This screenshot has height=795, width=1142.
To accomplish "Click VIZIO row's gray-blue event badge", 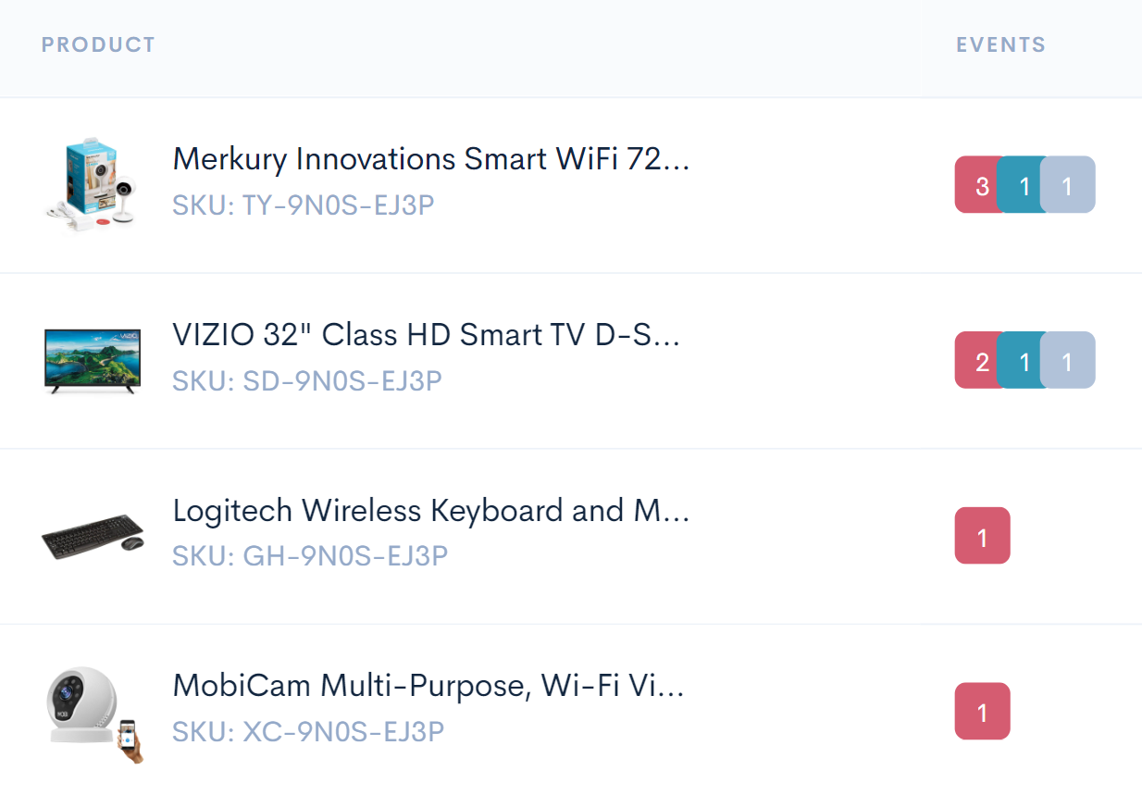I will click(x=1068, y=361).
